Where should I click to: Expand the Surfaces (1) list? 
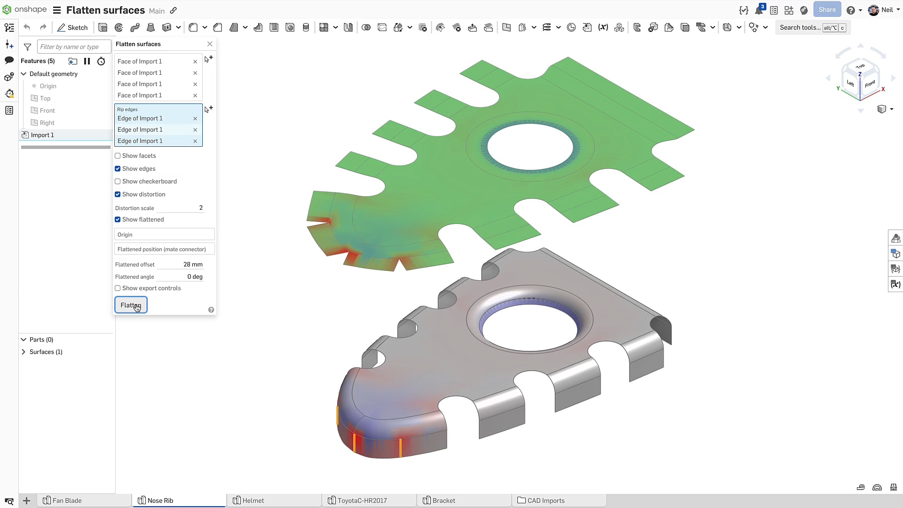pyautogui.click(x=24, y=352)
